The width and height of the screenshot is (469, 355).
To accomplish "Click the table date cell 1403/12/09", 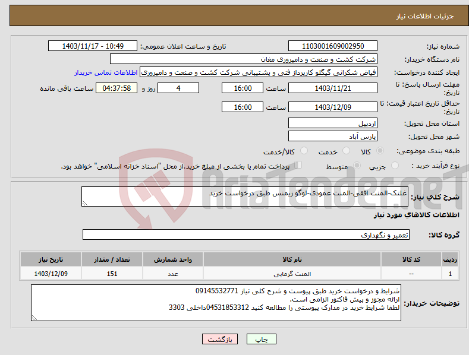I will 51,274.
